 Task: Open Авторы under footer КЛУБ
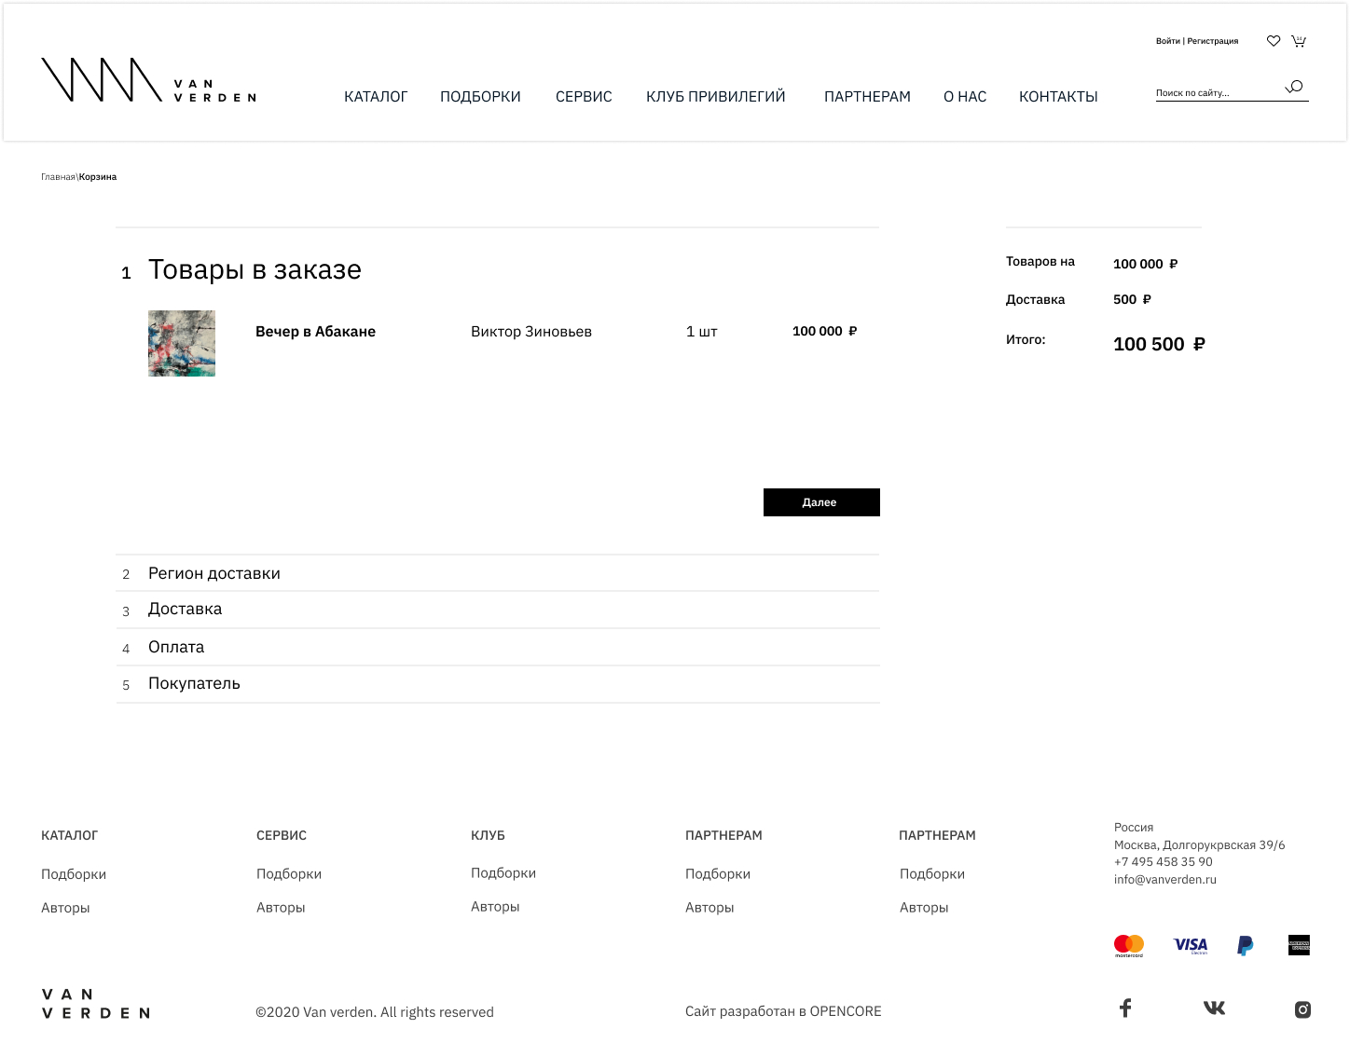(495, 907)
